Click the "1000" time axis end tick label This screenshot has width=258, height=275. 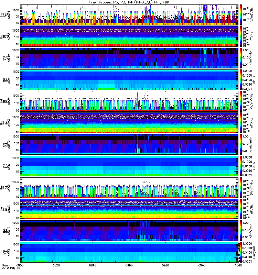238,265
